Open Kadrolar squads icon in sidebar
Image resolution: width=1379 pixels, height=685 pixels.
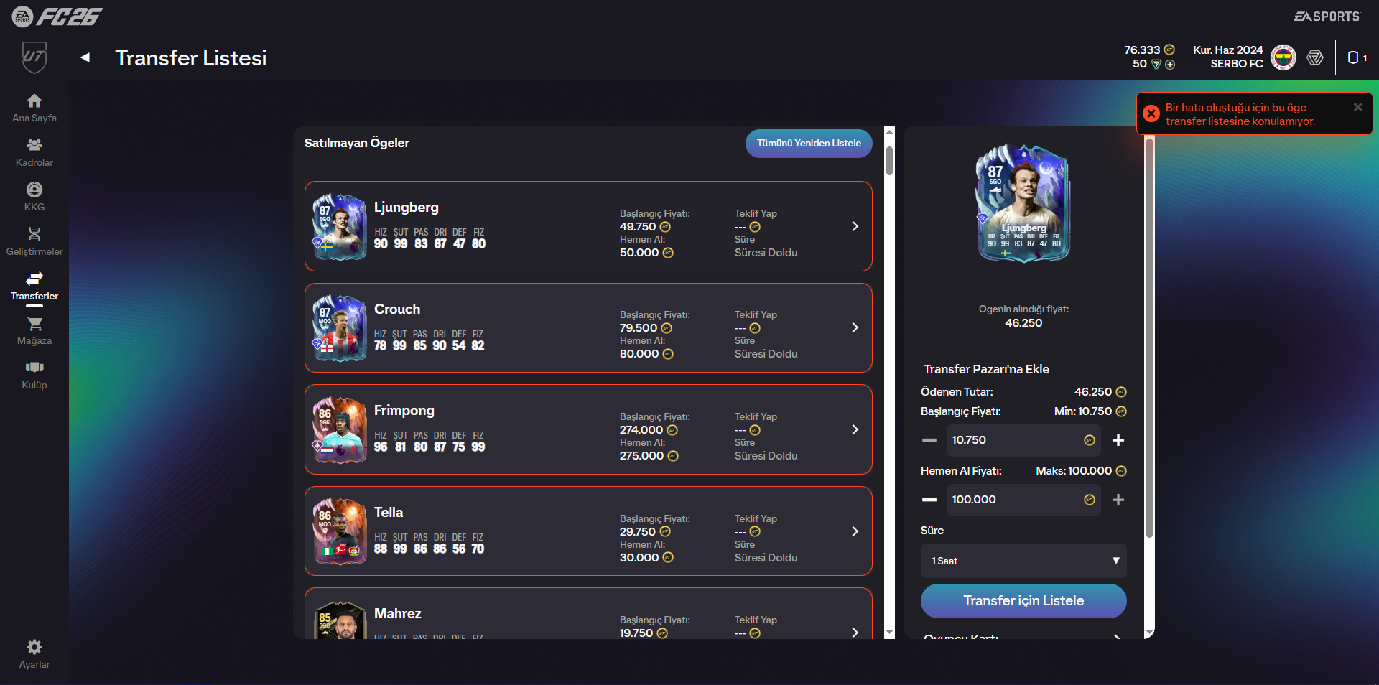(34, 146)
